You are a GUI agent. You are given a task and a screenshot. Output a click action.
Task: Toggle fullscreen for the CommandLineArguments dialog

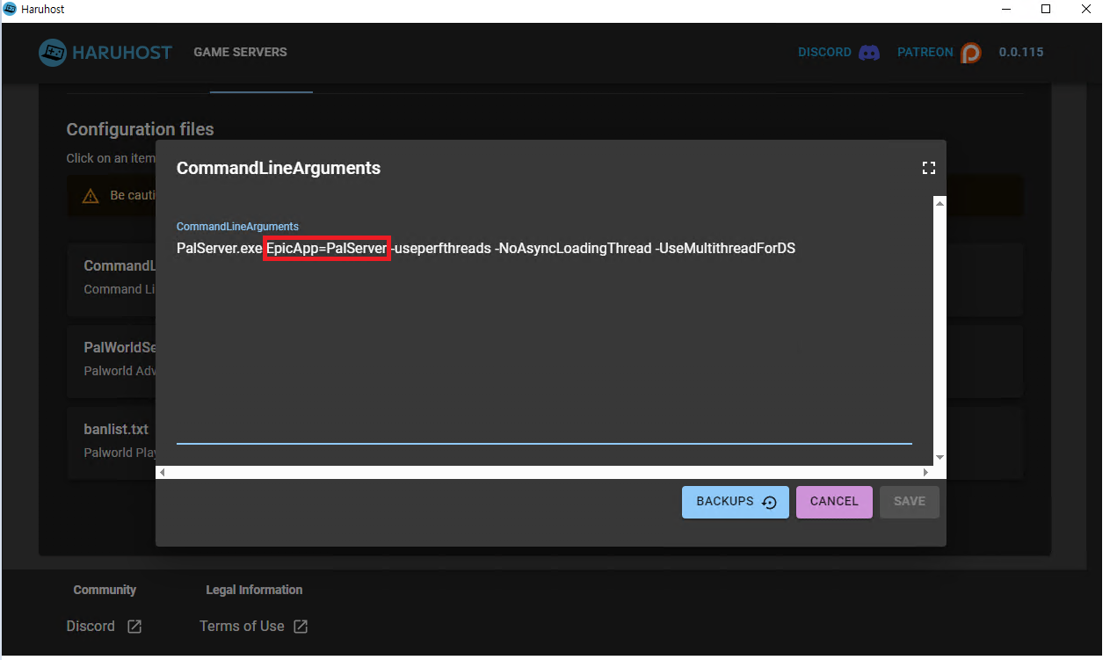pyautogui.click(x=928, y=168)
